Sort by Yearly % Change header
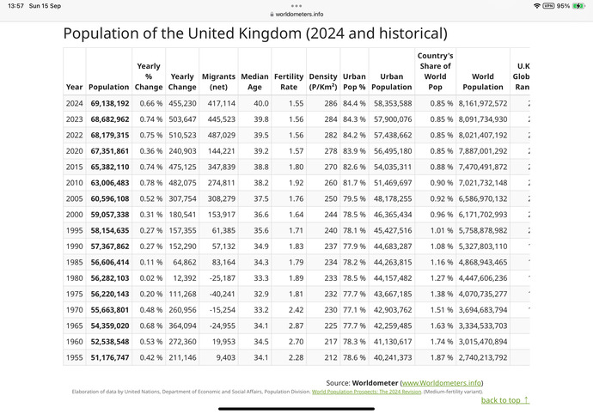Image resolution: width=593 pixels, height=414 pixels. pos(149,76)
